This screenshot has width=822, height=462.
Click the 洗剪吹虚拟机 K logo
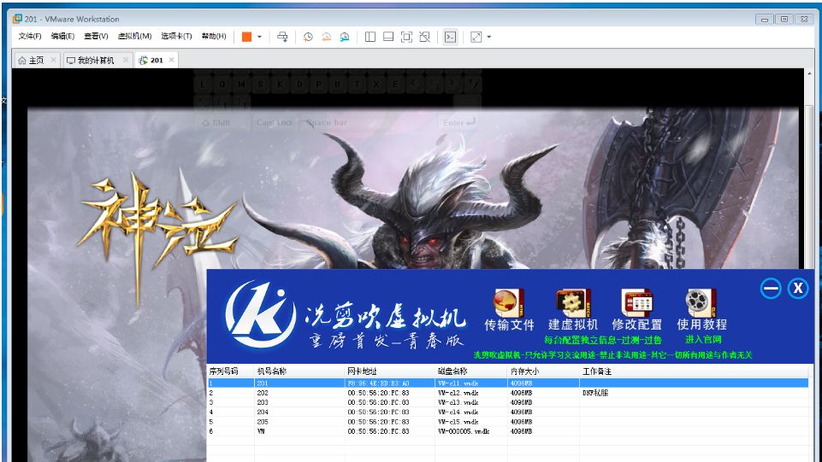coord(261,314)
